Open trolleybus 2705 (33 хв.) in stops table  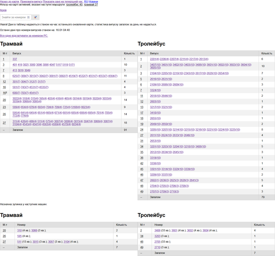[x=157, y=242]
